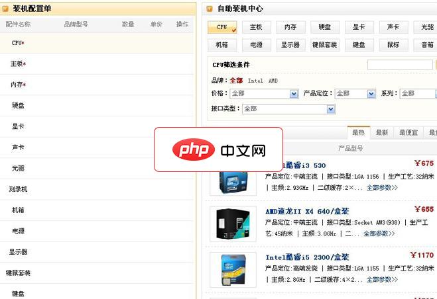437x299 pixels.
Task: Click the CPU filter search field
Action: click(x=400, y=65)
